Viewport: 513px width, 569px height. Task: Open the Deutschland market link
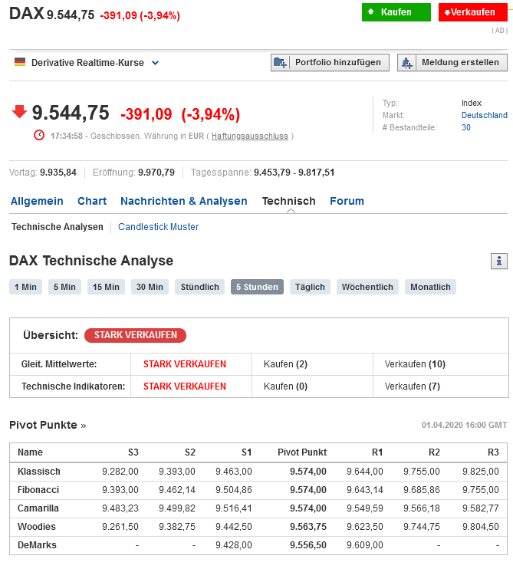pyautogui.click(x=484, y=115)
